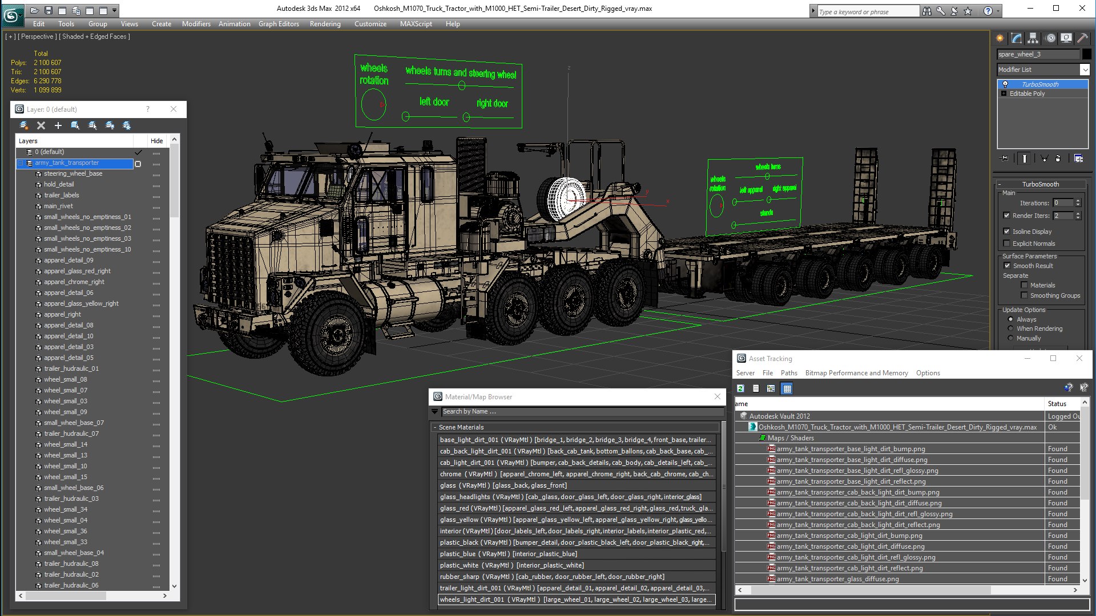Create new layer in Layer dialog
1096x616 pixels.
point(24,125)
